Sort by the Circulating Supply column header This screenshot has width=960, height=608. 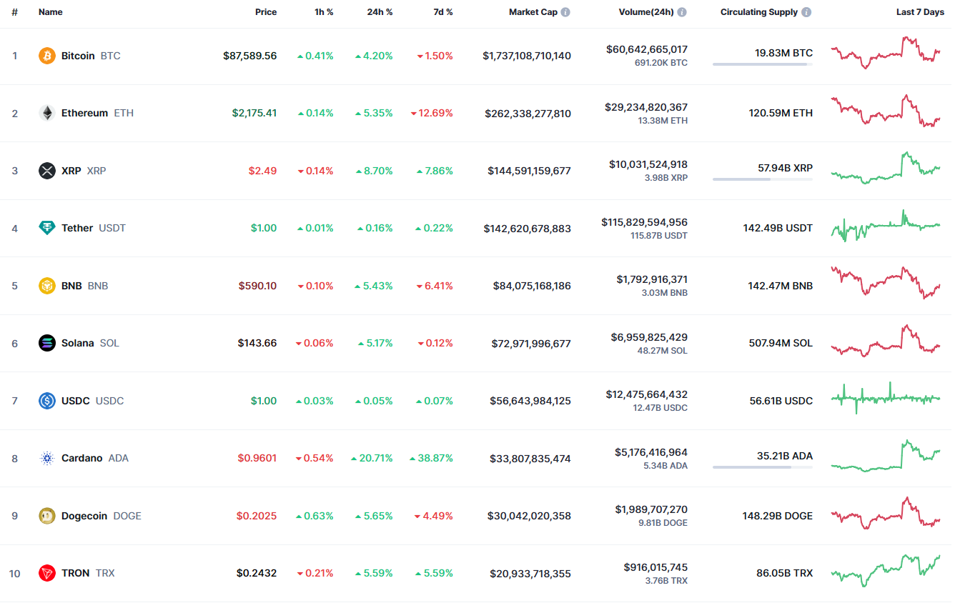click(759, 12)
